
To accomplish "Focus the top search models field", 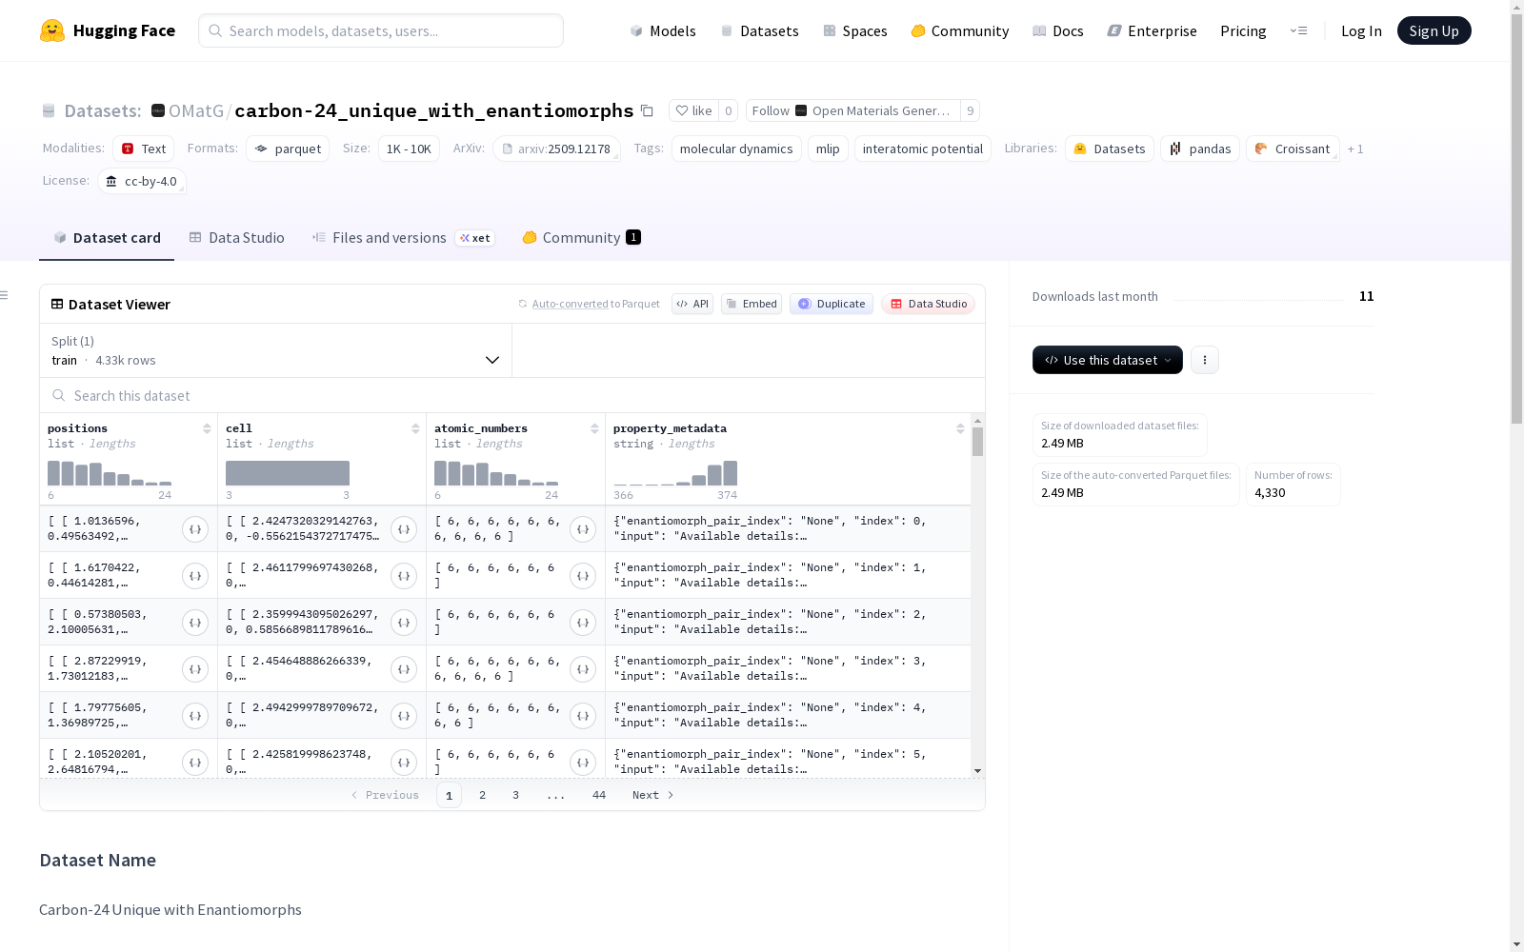I will pyautogui.click(x=381, y=30).
